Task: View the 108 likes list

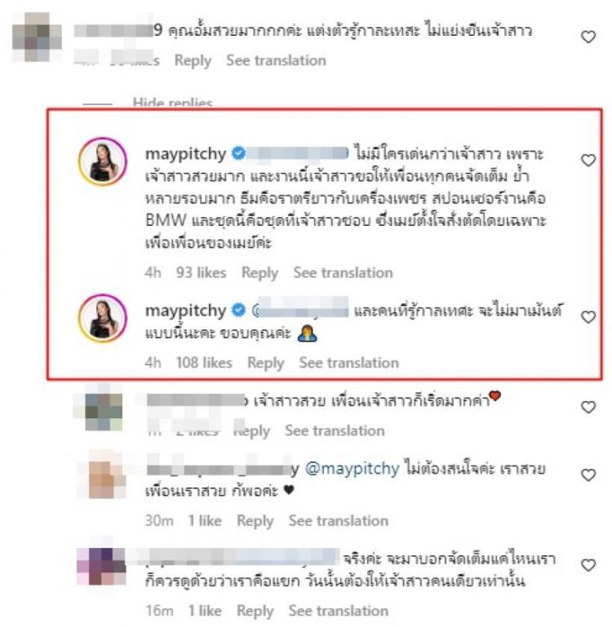Action: click(204, 363)
